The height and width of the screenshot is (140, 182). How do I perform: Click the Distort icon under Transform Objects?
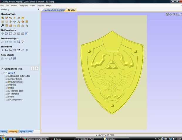pyautogui.click(x=19, y=42)
